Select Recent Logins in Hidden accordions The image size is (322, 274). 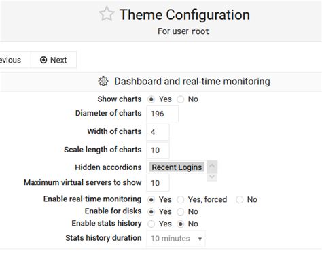click(177, 167)
